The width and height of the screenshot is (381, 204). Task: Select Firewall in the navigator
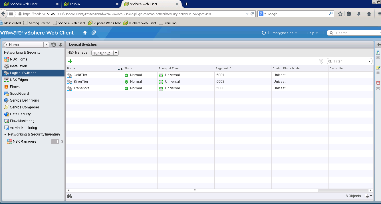click(x=16, y=87)
